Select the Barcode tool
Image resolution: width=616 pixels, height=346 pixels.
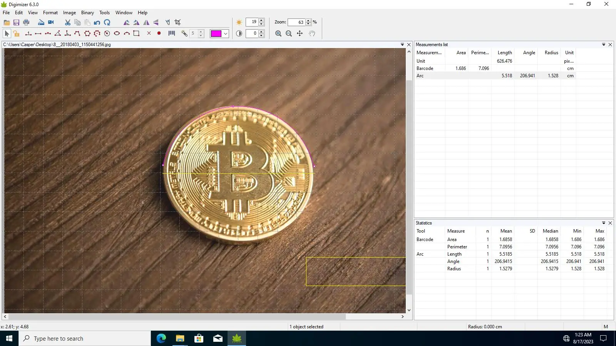pyautogui.click(x=172, y=33)
